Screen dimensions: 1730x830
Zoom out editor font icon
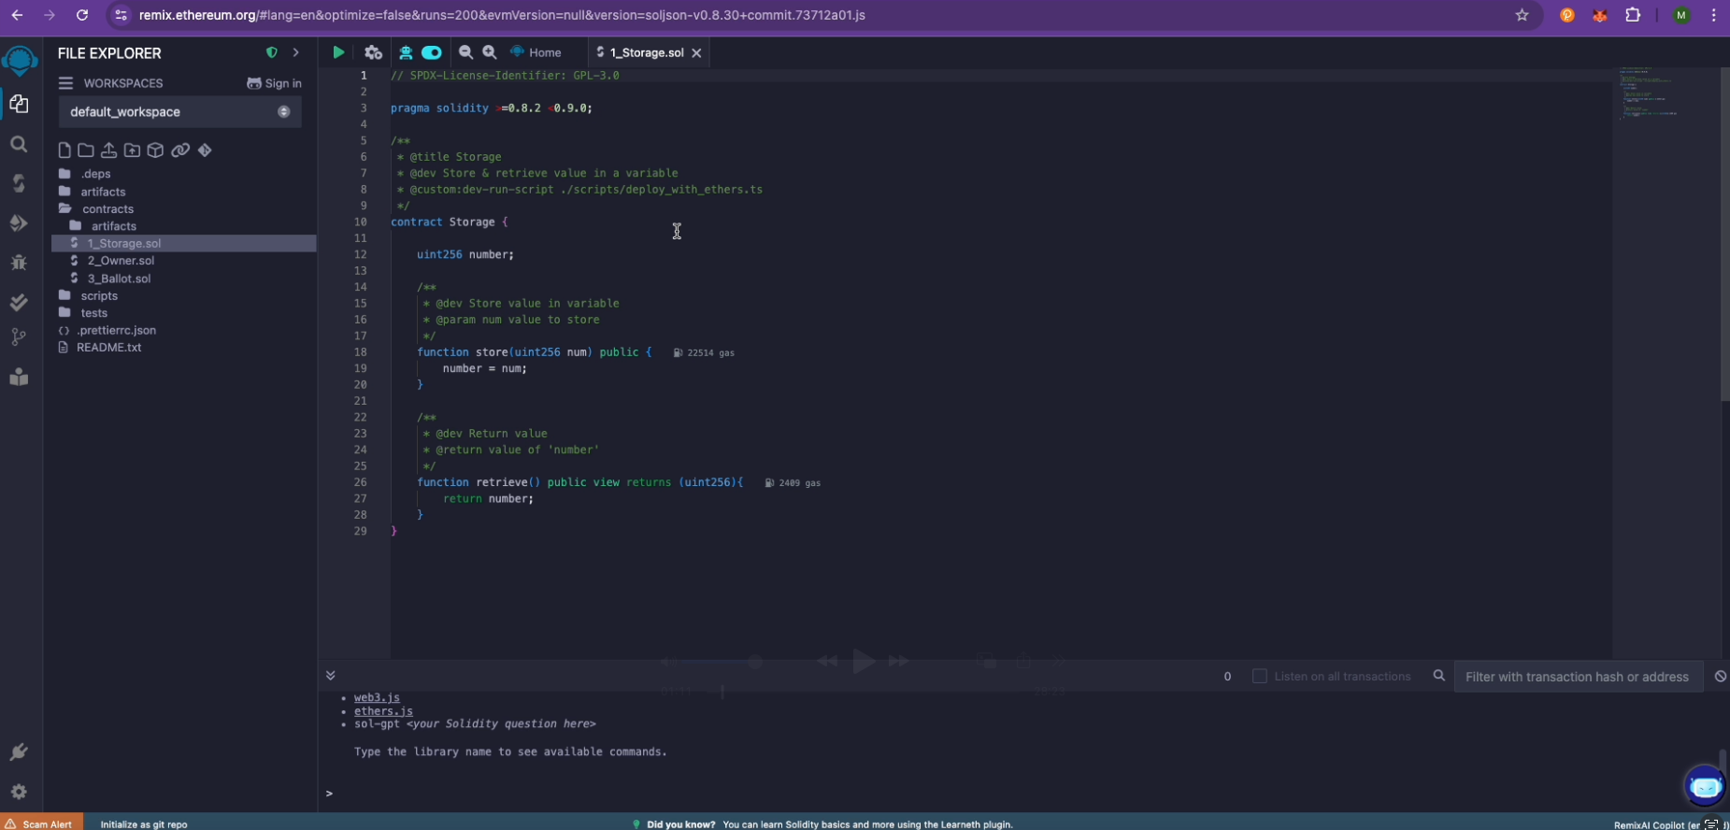pos(465,52)
